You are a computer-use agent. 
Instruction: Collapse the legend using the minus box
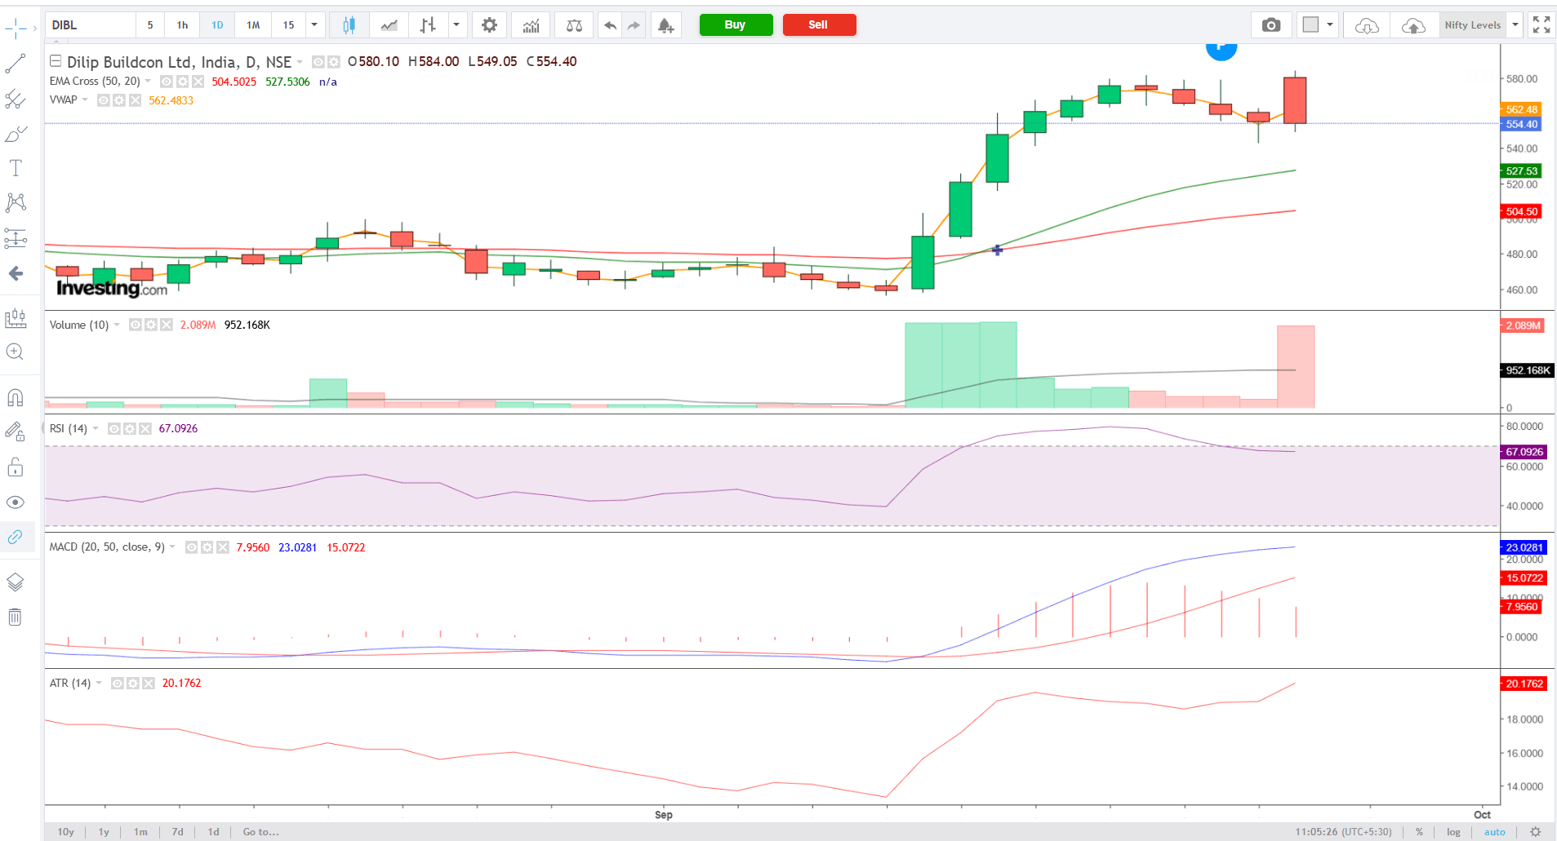pyautogui.click(x=56, y=61)
